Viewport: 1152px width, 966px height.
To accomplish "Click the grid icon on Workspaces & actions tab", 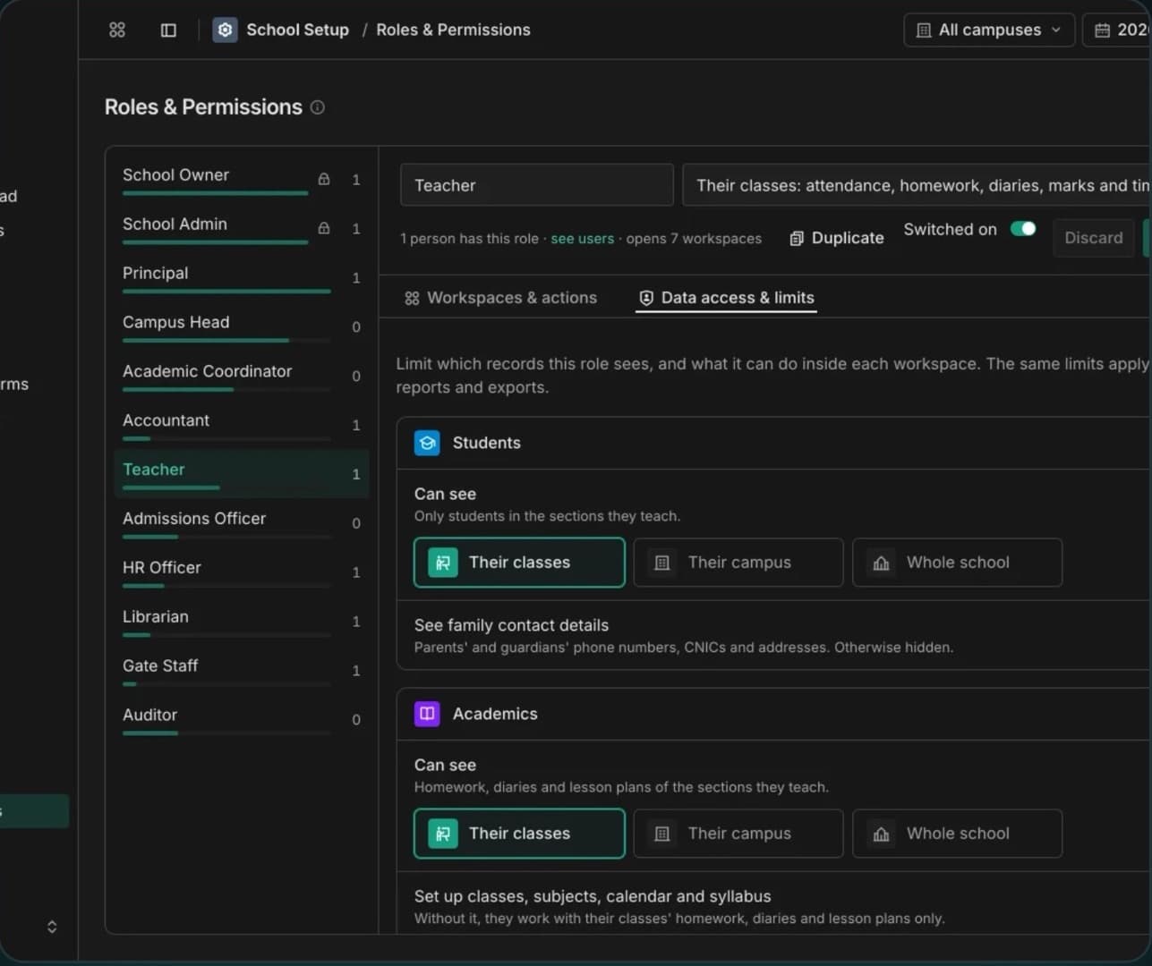I will coord(412,298).
